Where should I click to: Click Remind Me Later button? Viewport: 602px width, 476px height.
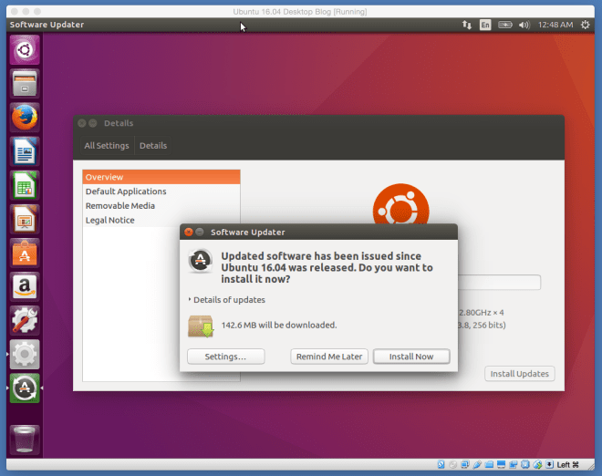click(x=329, y=357)
